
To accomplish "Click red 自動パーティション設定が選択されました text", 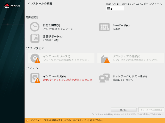I will [x=68, y=80].
